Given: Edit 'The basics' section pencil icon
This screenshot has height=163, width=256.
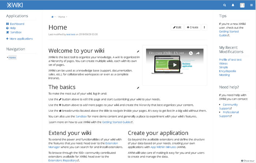Looking at the screenshot, I should 138,88.
